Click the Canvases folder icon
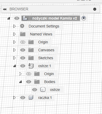This screenshot has width=102, height=114. click(31, 50)
